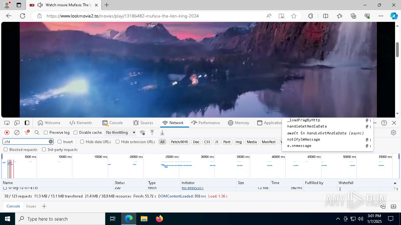401x225 pixels.
Task: Switch to Elements tab
Action: [x=81, y=123]
